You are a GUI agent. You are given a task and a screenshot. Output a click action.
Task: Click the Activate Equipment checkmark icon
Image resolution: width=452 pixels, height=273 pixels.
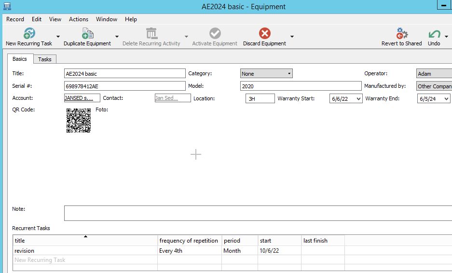(215, 33)
